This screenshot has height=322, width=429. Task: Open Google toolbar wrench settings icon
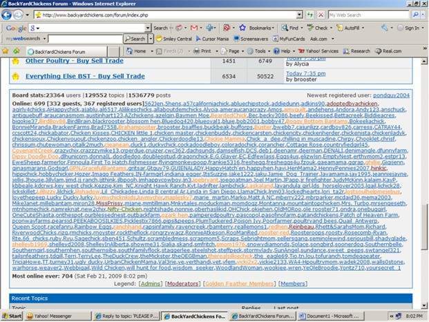[x=385, y=28]
